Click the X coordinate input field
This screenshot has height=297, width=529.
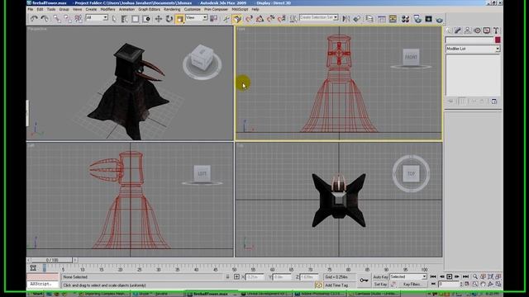pyautogui.click(x=255, y=277)
